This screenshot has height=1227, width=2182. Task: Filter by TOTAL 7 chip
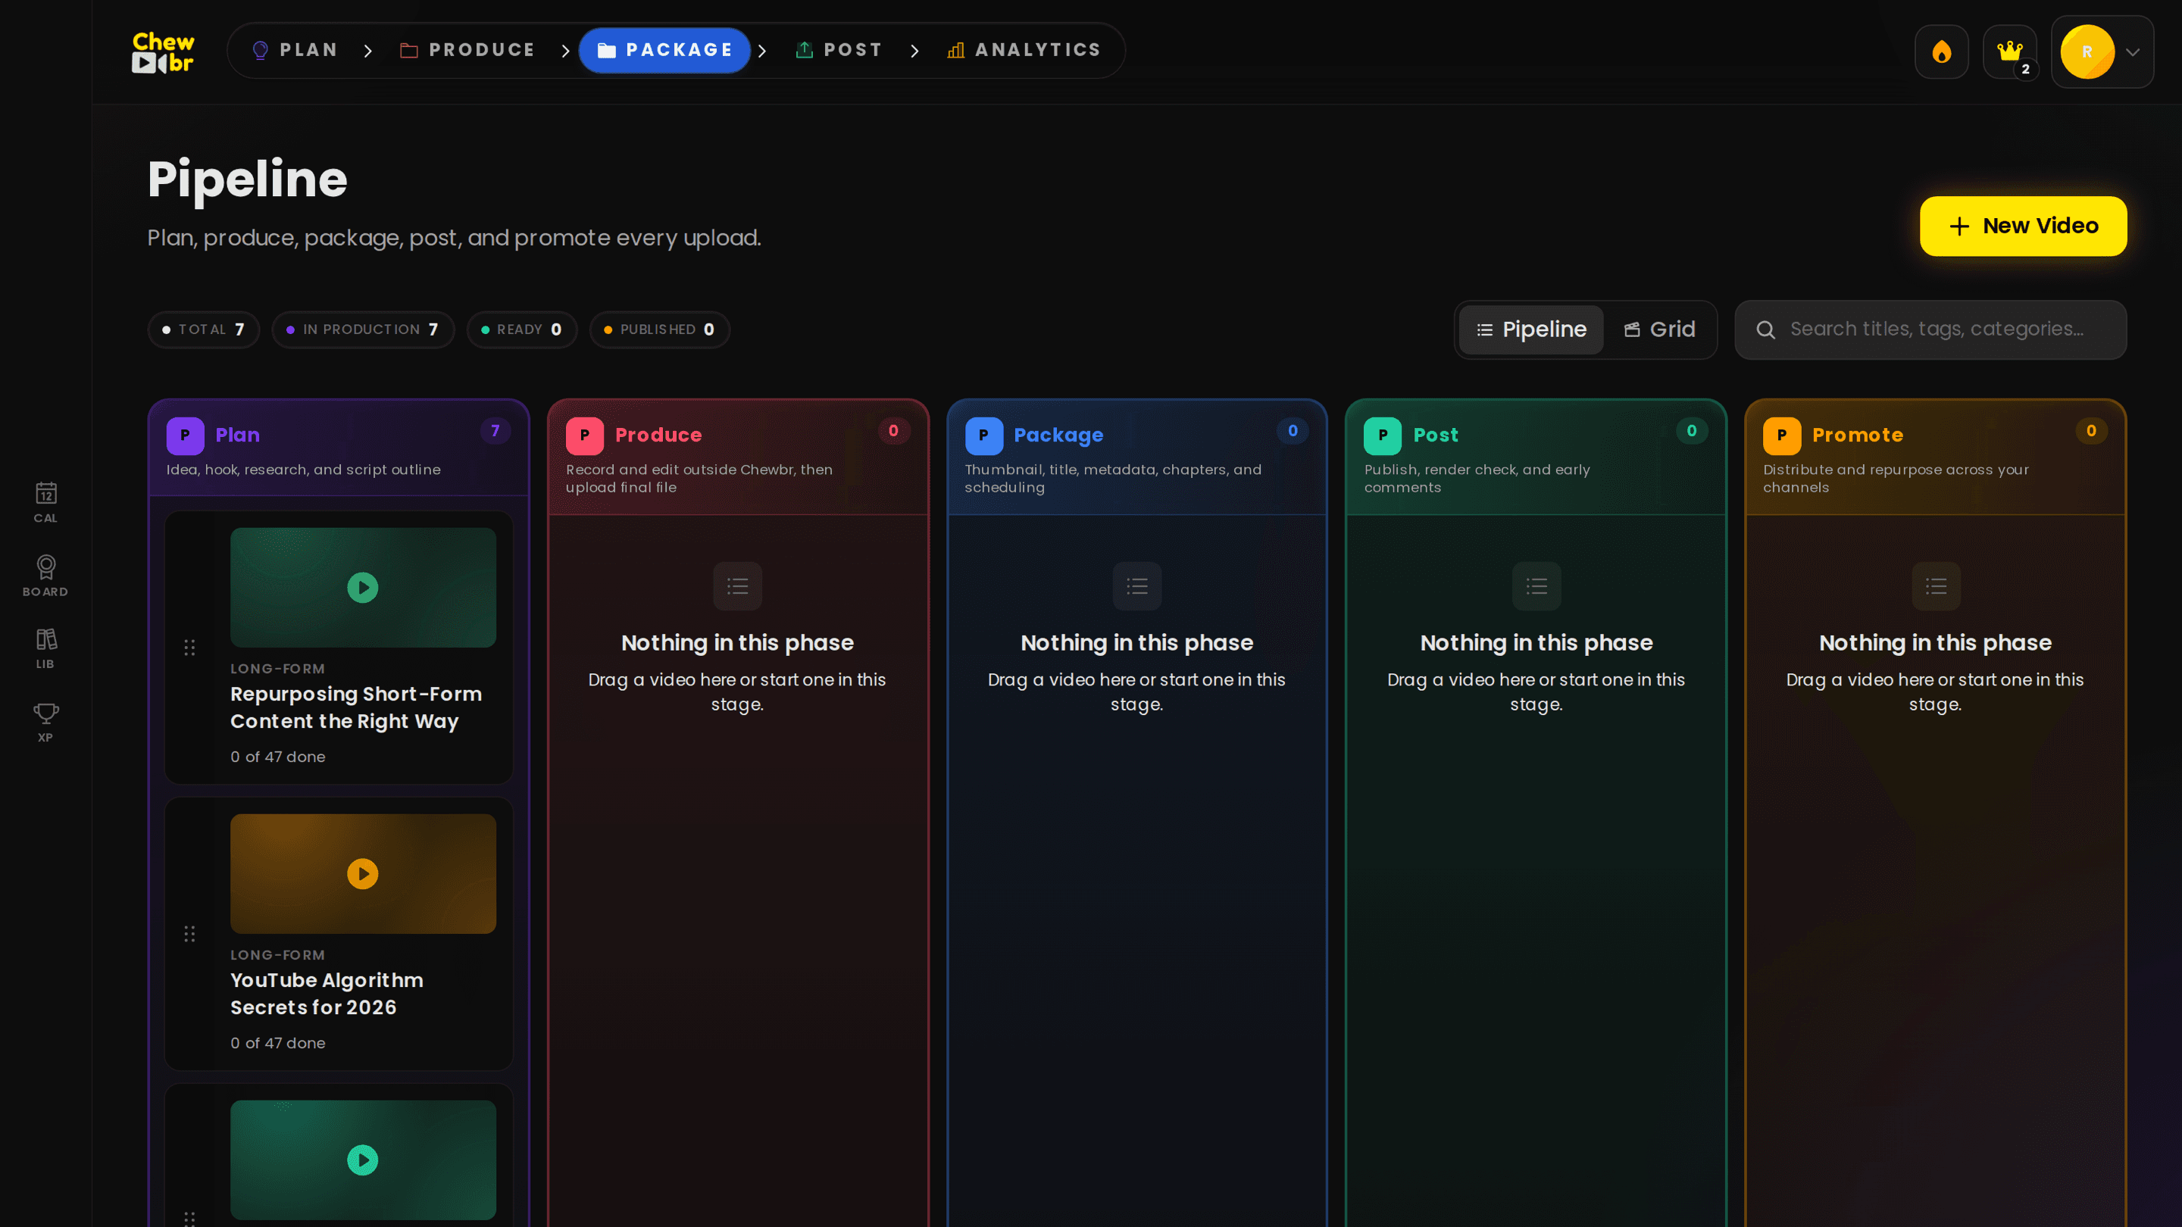pos(204,329)
